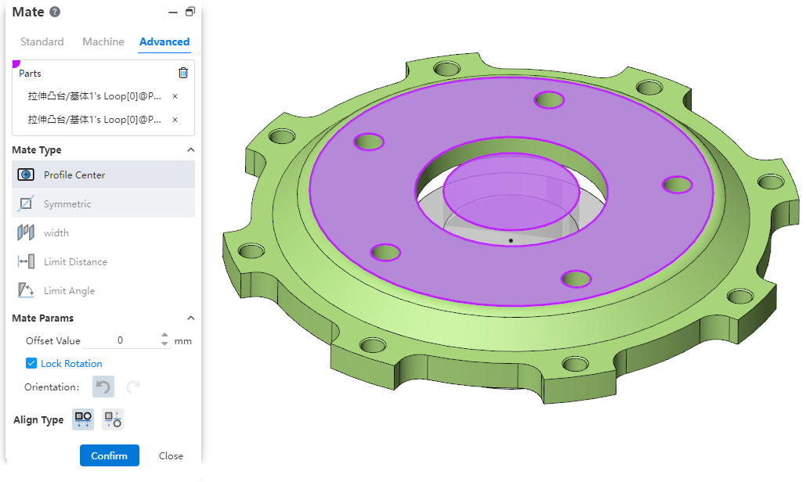Pick the Limit Distance mate type

point(75,261)
